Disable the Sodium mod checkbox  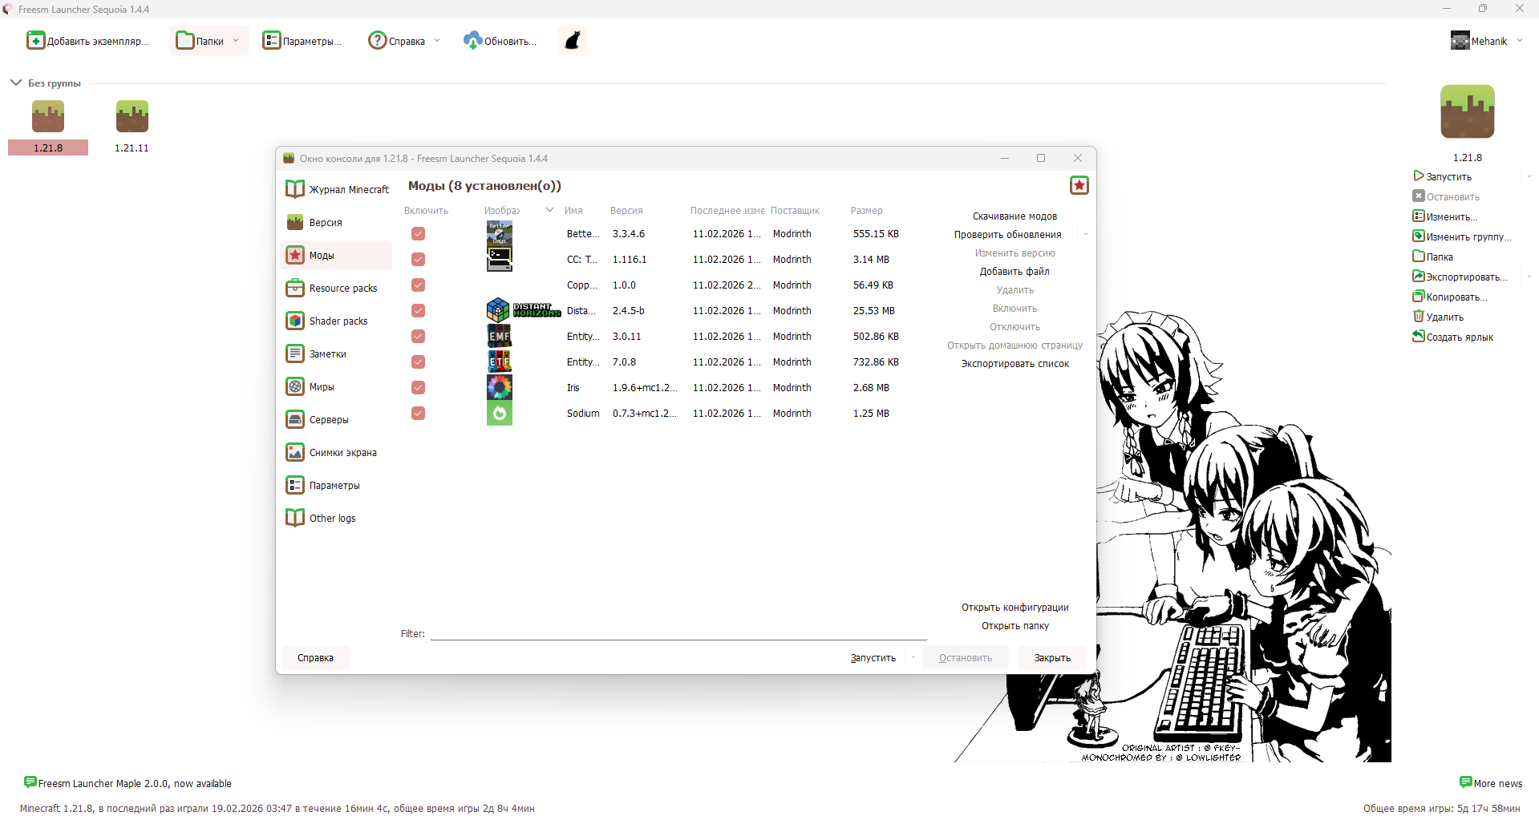[418, 413]
